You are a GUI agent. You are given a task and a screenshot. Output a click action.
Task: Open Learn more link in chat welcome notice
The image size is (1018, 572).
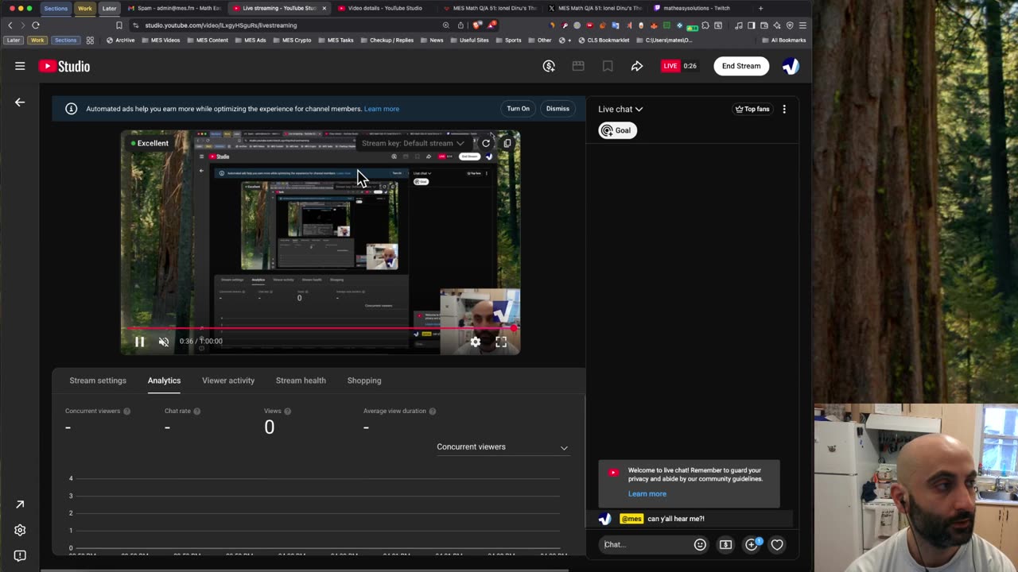647,493
